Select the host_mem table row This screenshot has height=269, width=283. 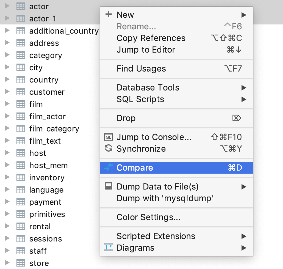[x=50, y=165]
